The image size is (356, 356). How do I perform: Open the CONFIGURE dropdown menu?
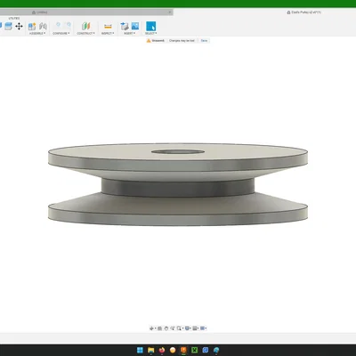61,33
